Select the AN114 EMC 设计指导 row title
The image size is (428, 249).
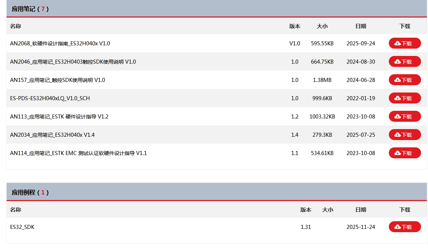coord(78,153)
